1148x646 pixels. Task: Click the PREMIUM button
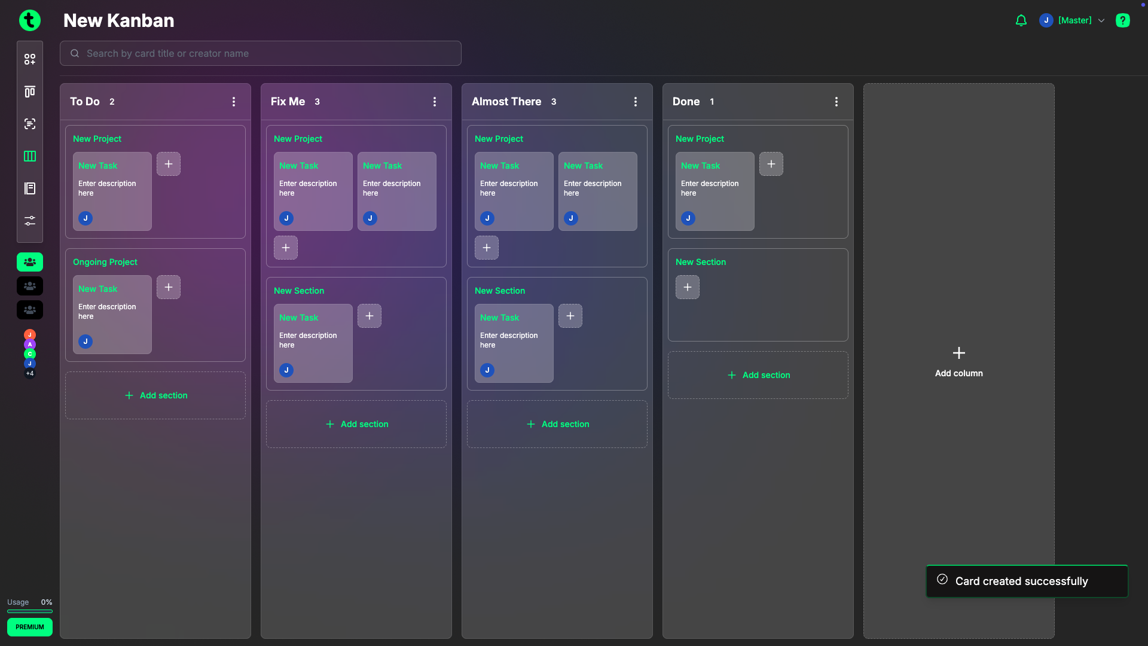pyautogui.click(x=29, y=627)
